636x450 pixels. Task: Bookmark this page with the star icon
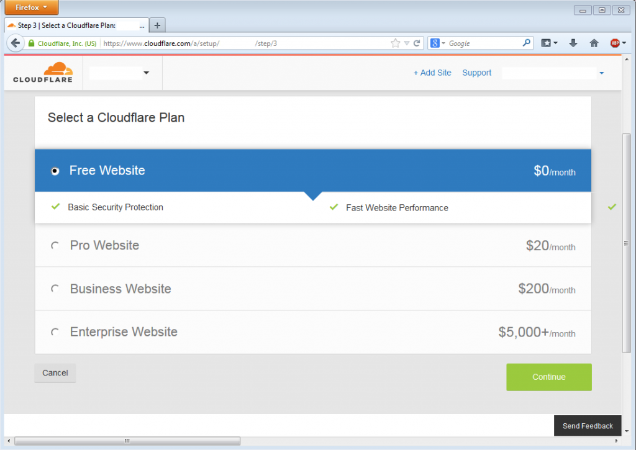[x=396, y=43]
